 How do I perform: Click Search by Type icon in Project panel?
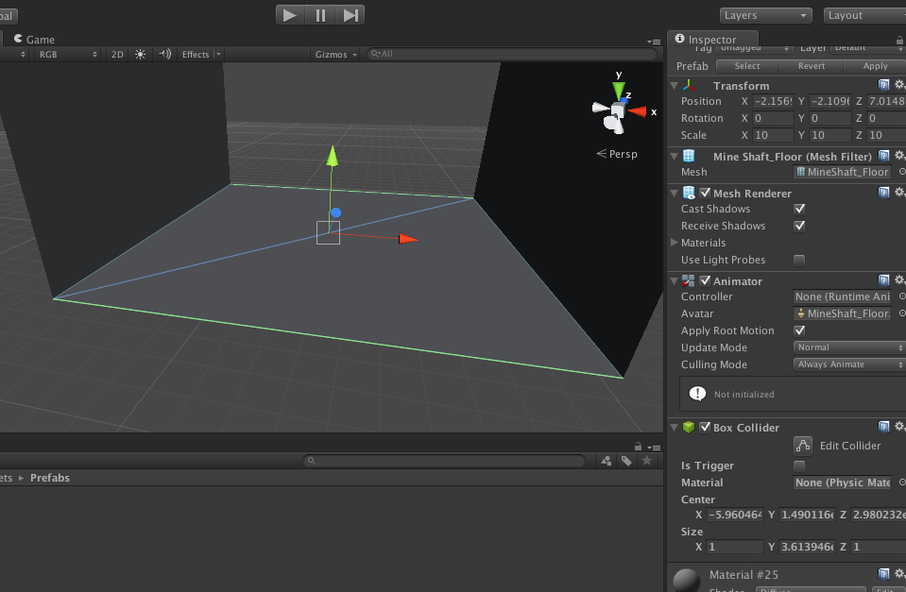[607, 461]
